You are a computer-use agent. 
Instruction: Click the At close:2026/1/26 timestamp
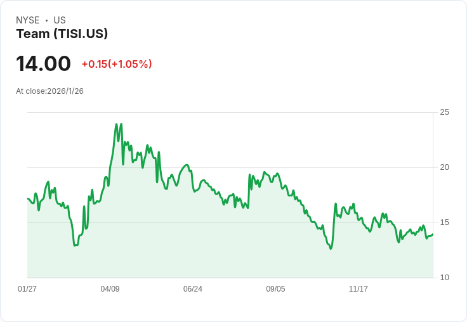[49, 91]
